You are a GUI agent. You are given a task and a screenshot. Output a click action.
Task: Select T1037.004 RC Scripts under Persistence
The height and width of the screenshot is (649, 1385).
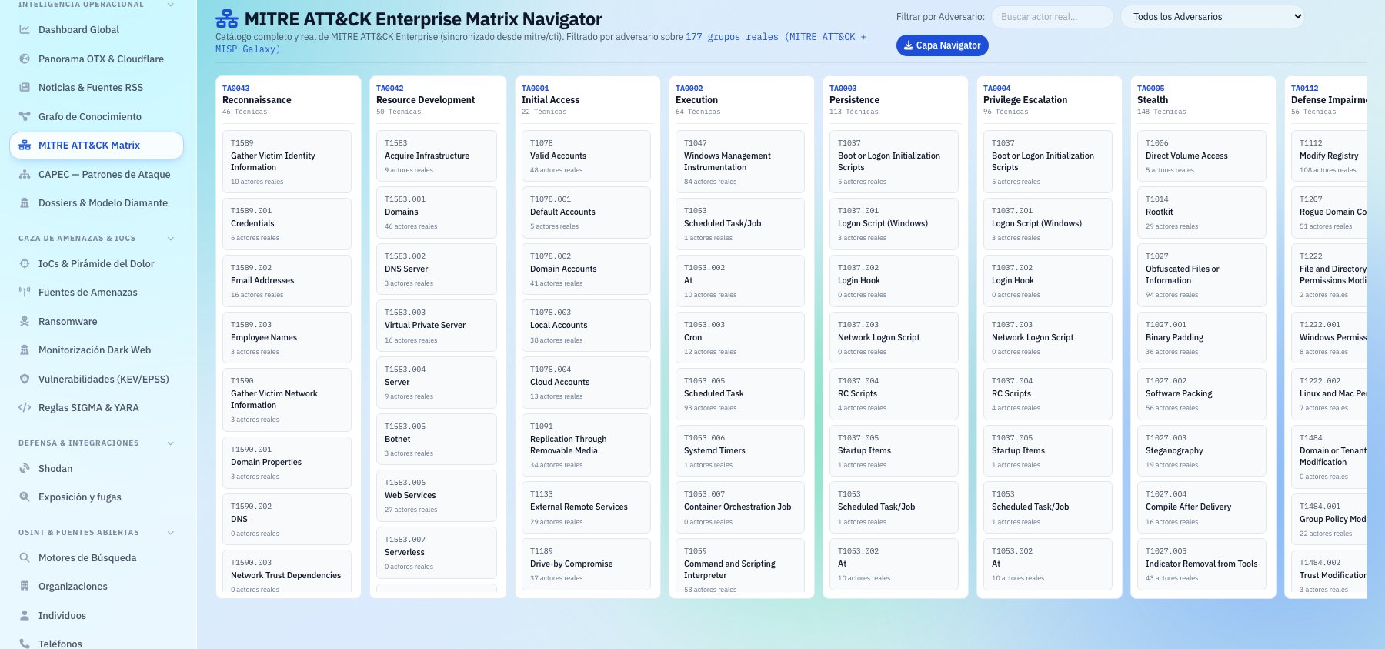(x=894, y=394)
